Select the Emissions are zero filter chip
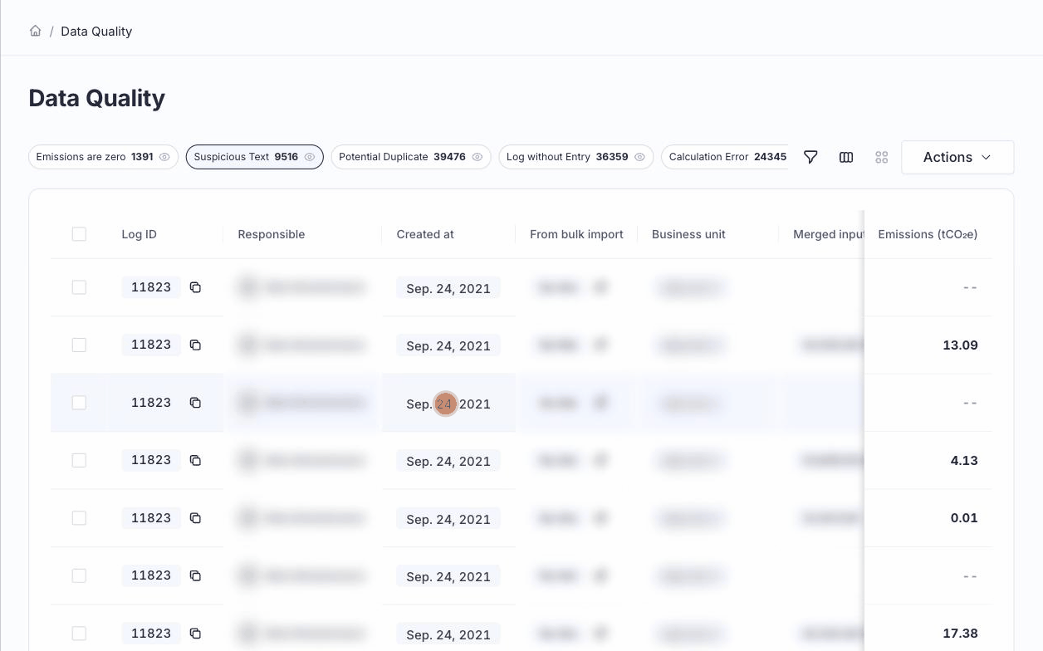Image resolution: width=1043 pixels, height=651 pixels. [x=103, y=157]
